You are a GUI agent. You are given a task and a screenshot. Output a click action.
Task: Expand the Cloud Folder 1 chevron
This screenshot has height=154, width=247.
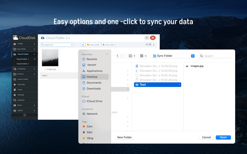point(35,59)
